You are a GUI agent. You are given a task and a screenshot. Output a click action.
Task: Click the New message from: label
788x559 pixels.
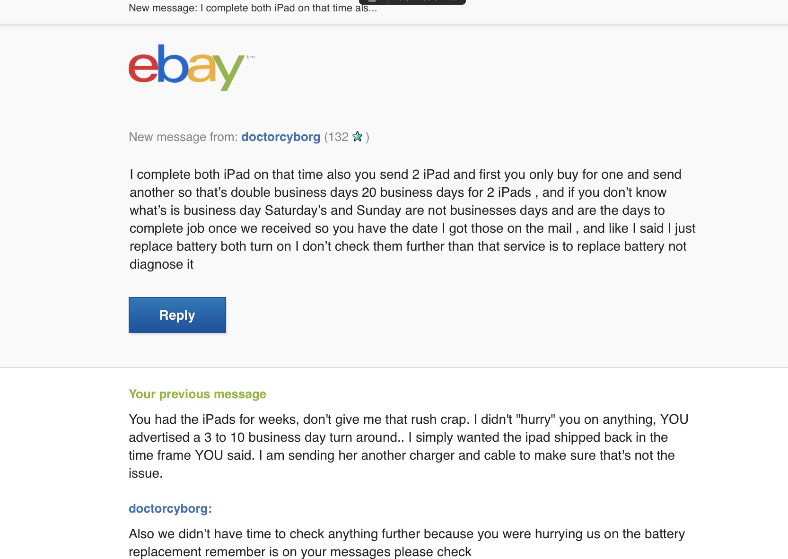coord(184,137)
